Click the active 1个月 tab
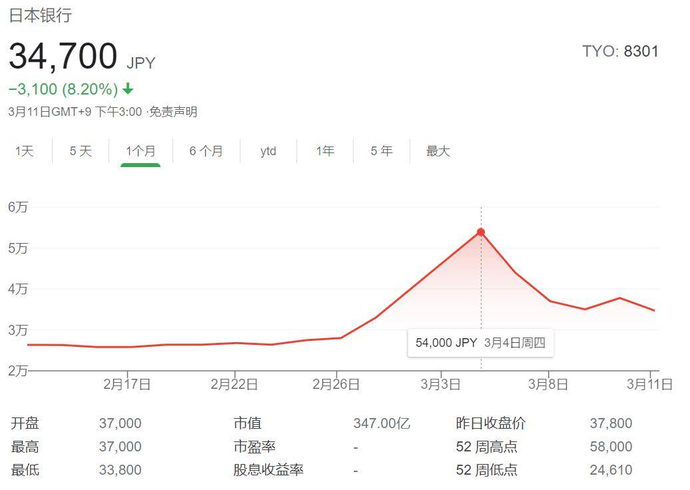The image size is (690, 490). (x=141, y=151)
